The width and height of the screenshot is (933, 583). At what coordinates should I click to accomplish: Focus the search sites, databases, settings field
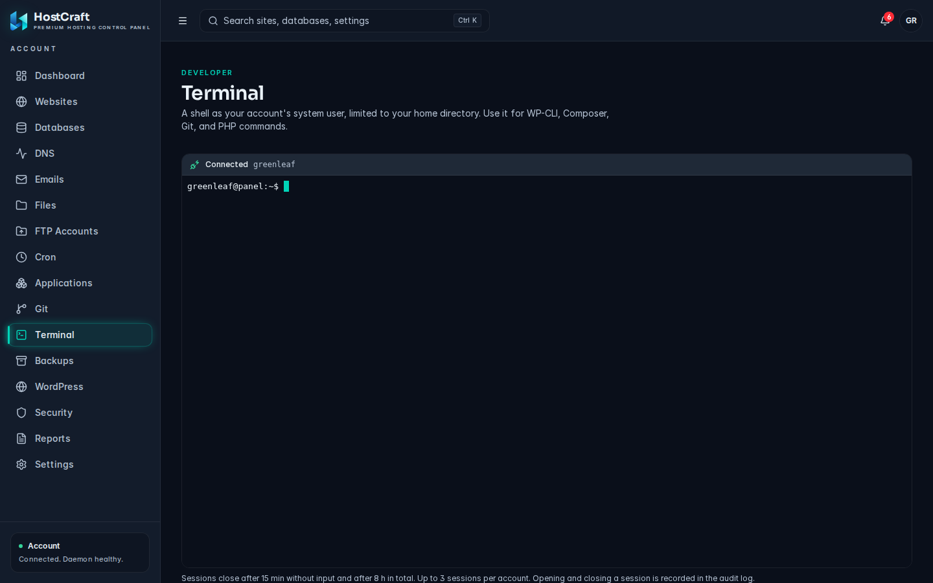click(x=345, y=21)
